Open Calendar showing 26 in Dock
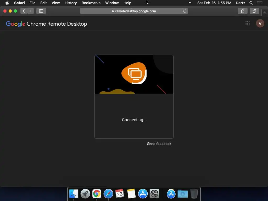This screenshot has height=201, width=268. coord(120,194)
